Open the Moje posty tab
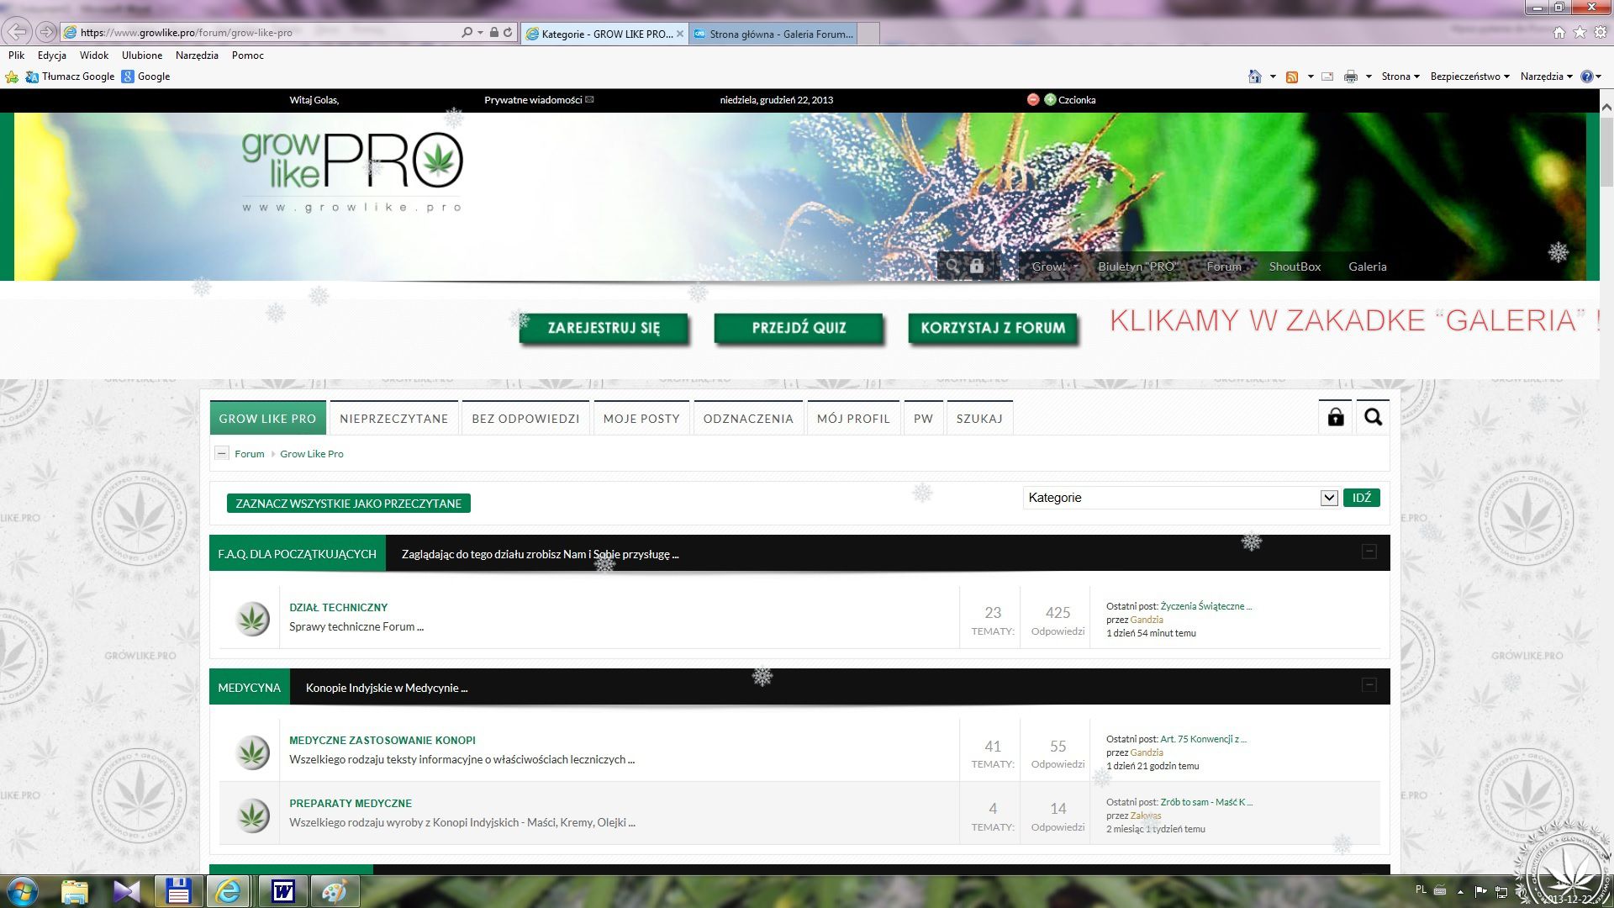The width and height of the screenshot is (1614, 908). coord(641,418)
